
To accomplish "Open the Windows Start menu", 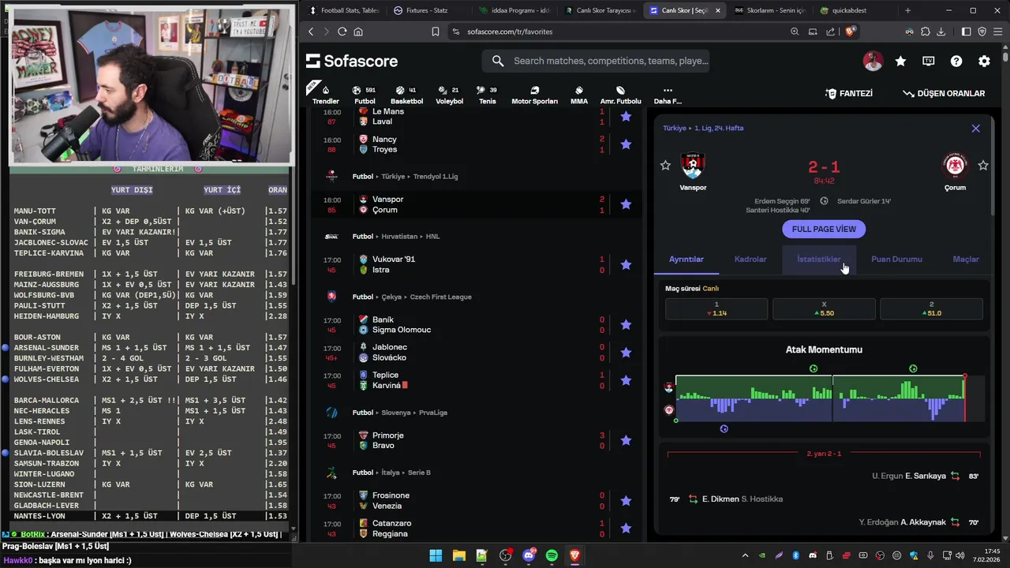I will tap(436, 555).
